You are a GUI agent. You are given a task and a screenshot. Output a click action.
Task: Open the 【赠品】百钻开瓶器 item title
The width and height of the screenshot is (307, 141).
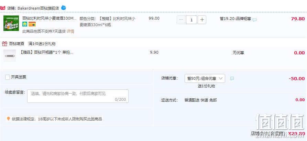point(46,52)
